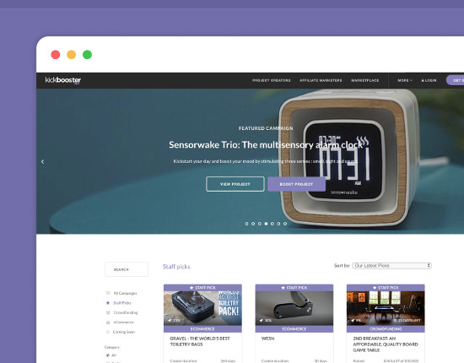Screen dimensions: 464x363
Task: Open the Gravel toiletry bag thumbnail
Action: pos(202,308)
